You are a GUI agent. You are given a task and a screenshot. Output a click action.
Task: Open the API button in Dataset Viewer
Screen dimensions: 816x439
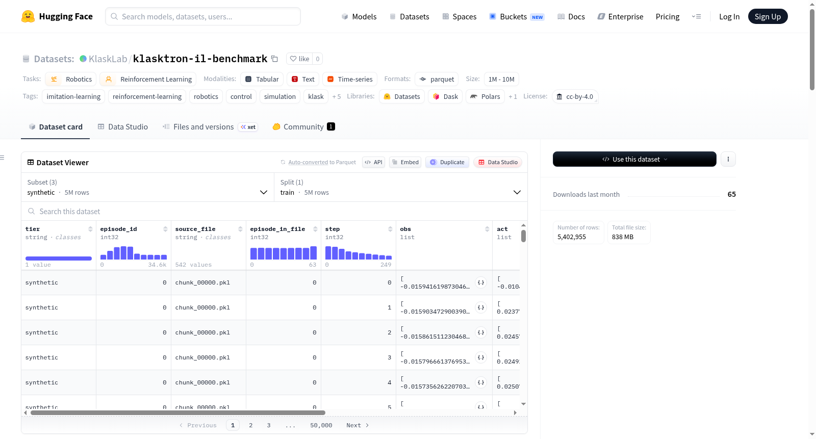coord(373,162)
